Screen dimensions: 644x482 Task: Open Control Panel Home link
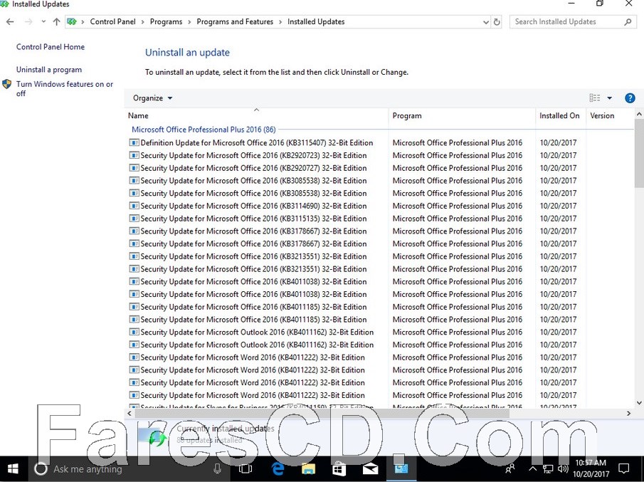pyautogui.click(x=51, y=47)
